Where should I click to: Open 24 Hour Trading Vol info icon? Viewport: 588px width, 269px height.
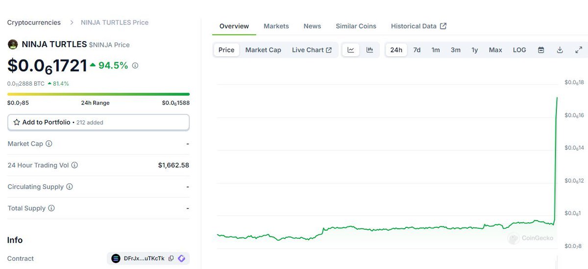74,165
